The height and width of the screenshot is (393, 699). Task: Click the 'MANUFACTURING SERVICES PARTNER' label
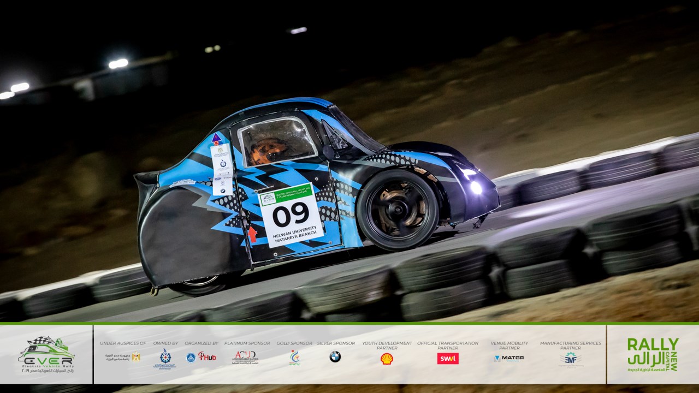point(571,346)
